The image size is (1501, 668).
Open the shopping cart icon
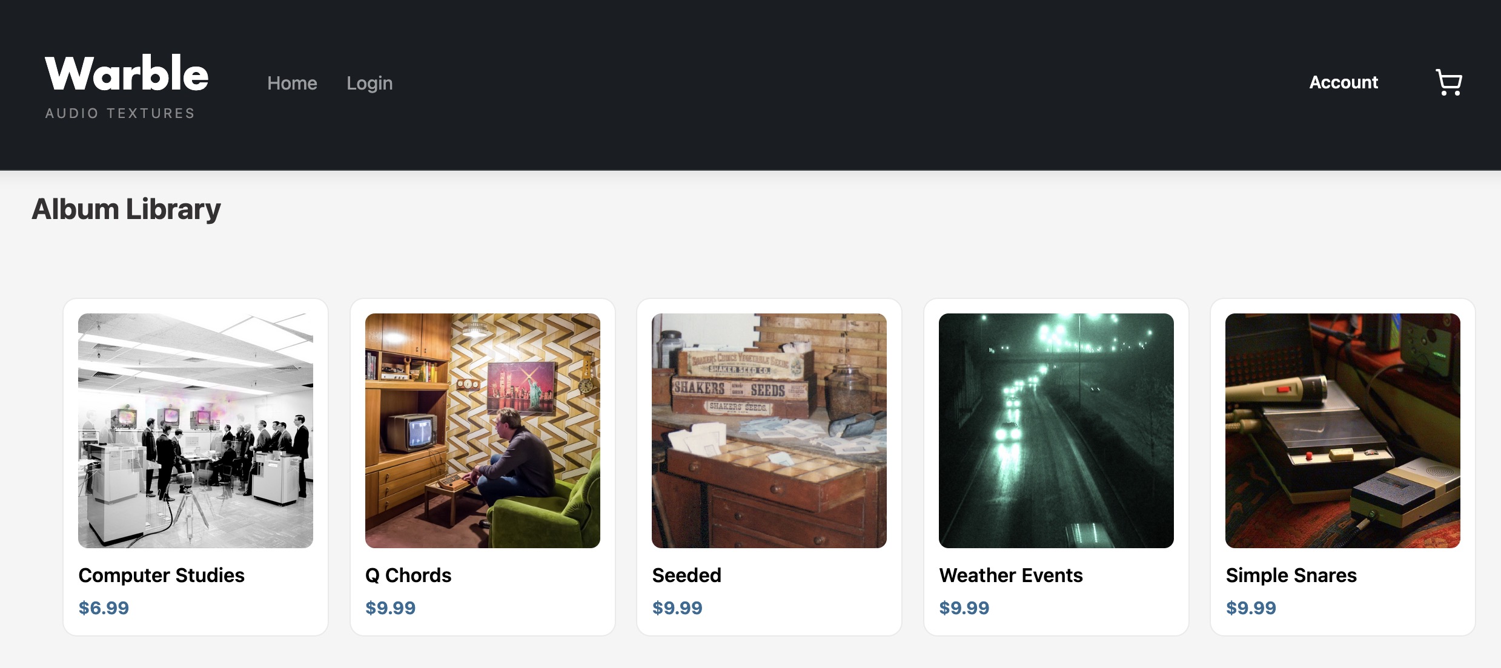click(1449, 82)
